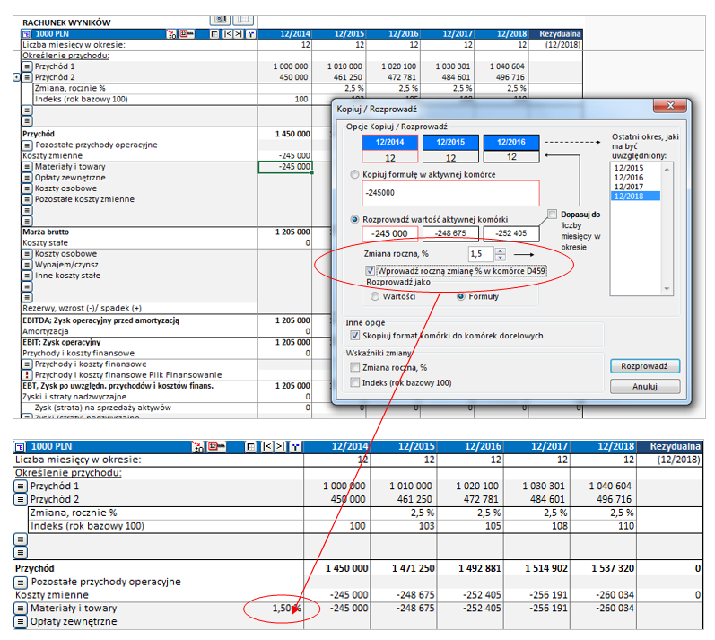Image resolution: width=715 pixels, height=640 pixels.
Task: Open row menu for Materiały i towary, lower table
Action: 20,609
